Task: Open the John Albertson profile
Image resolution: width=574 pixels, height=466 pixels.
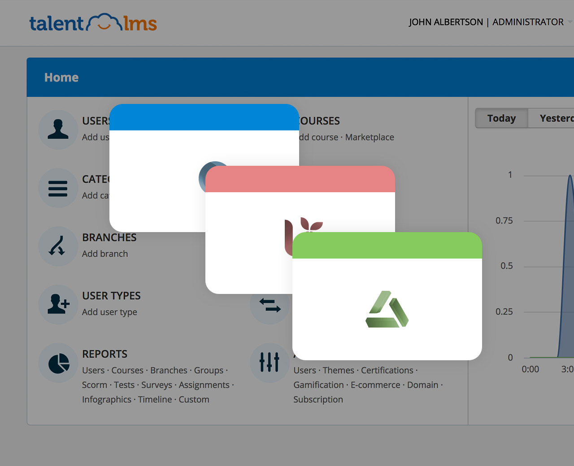Action: (446, 22)
